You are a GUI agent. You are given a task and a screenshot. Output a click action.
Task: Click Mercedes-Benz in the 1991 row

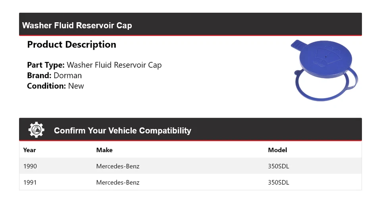coord(118,182)
